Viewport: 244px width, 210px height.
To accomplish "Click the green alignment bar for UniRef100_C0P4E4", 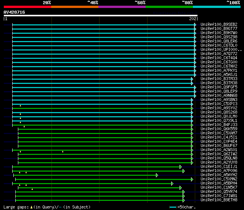I will 105,142.
